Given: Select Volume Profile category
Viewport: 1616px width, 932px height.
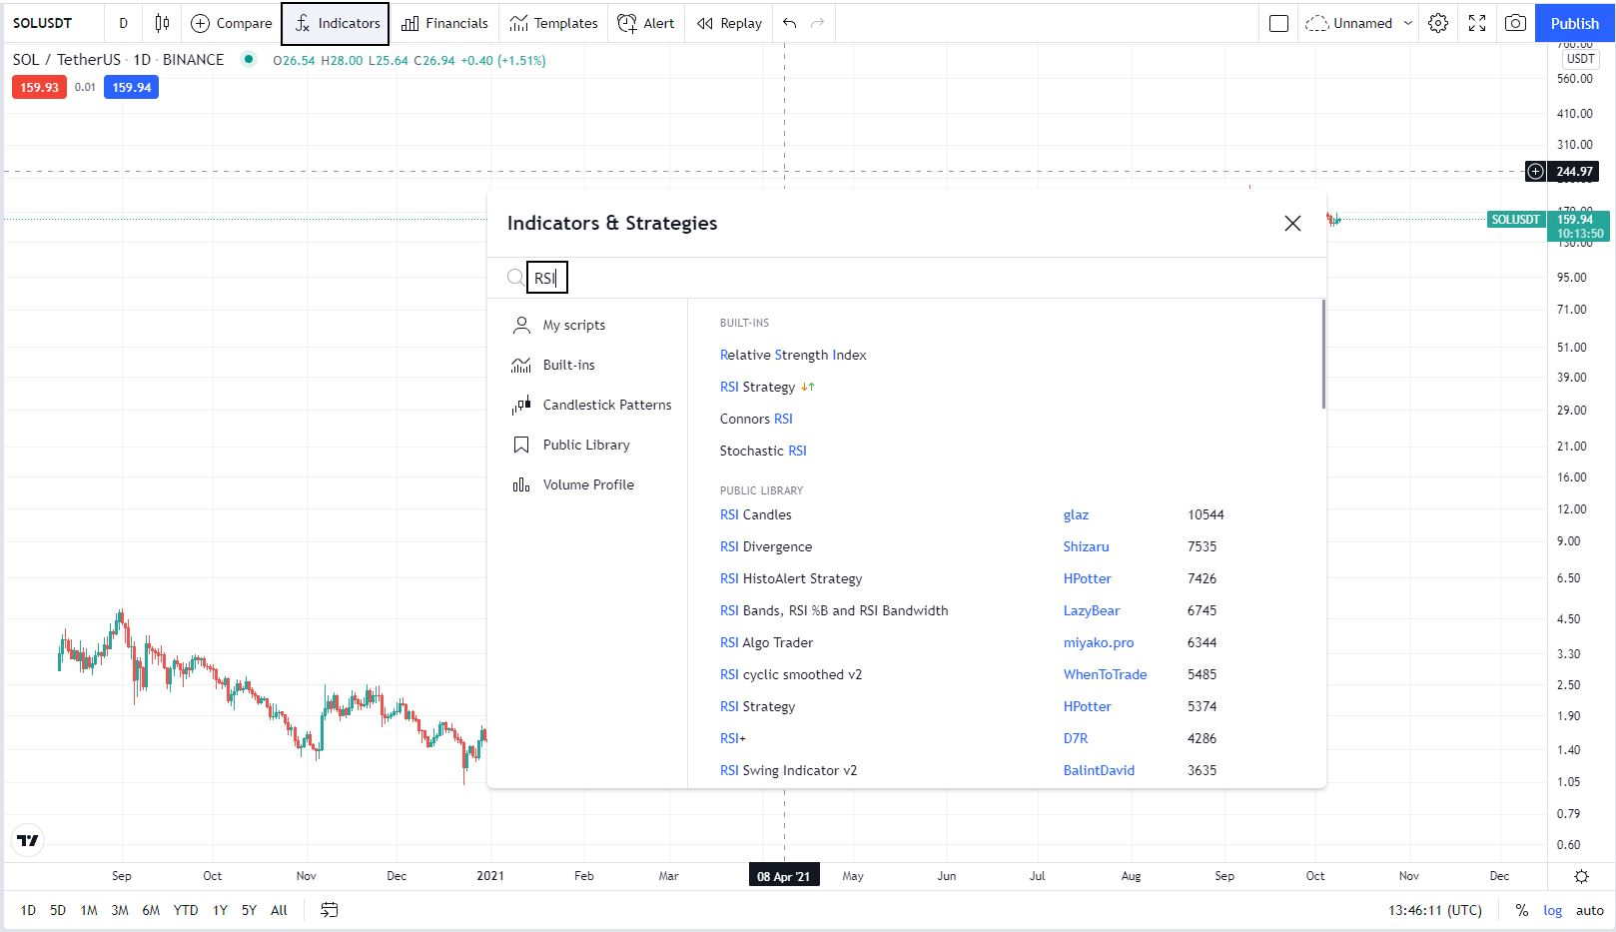Looking at the screenshot, I should click(587, 484).
